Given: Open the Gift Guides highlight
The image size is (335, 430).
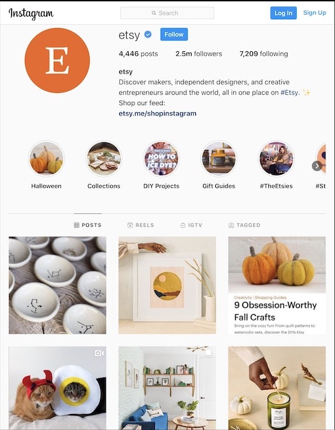Looking at the screenshot, I should (219, 158).
